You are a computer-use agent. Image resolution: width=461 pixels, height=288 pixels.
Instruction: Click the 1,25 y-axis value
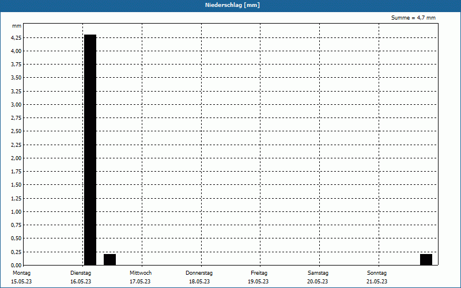[16, 198]
